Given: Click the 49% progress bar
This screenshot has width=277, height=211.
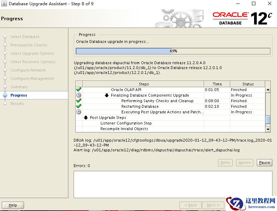Looking at the screenshot, I should click(x=173, y=51).
